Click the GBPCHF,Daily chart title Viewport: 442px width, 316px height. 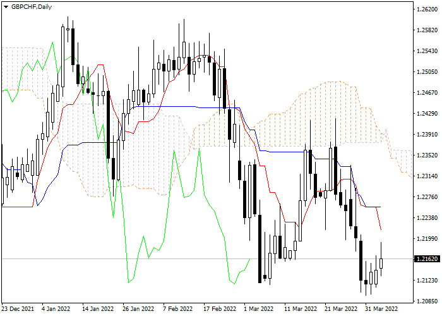coord(32,7)
